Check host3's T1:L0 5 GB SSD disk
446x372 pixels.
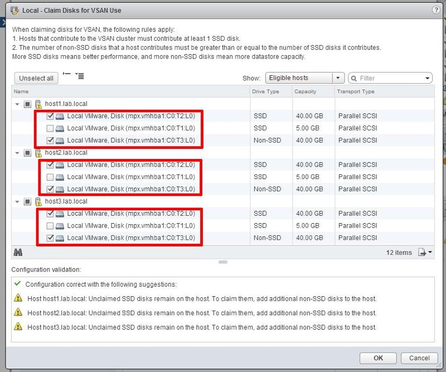click(x=50, y=226)
